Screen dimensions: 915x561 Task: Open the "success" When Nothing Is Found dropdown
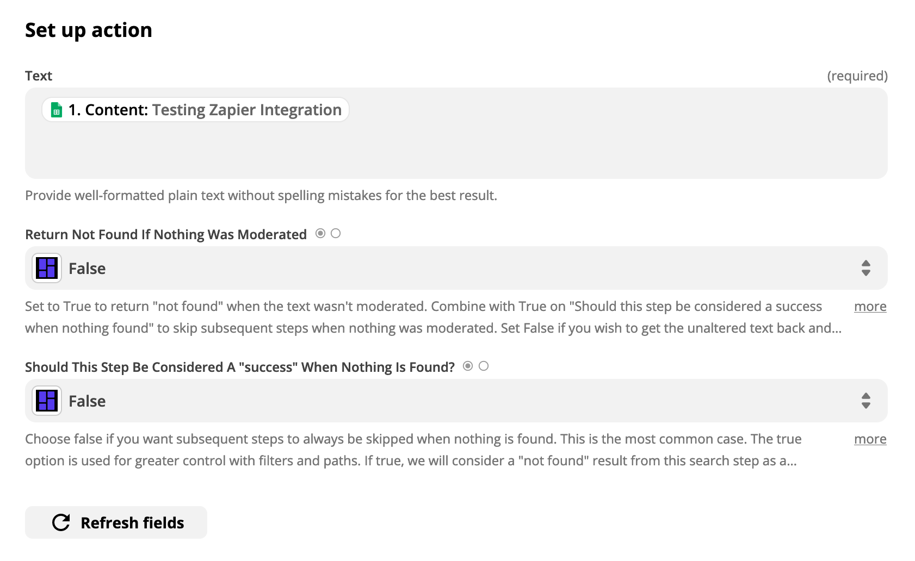click(456, 401)
